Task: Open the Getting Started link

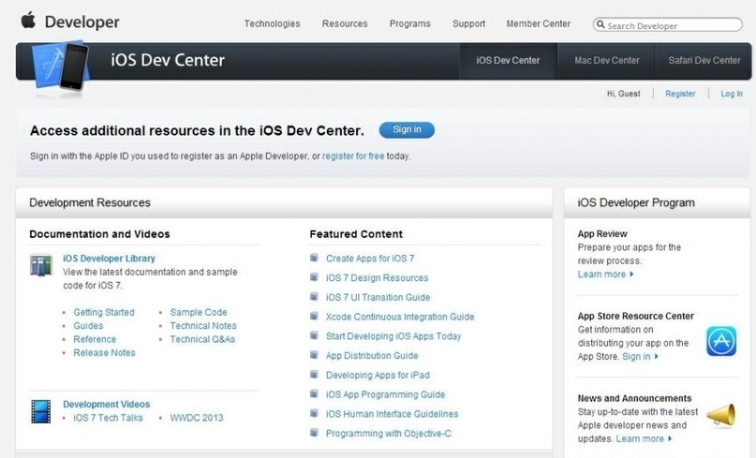Action: pos(104,313)
